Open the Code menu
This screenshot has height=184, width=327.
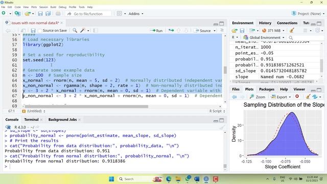(17, 7)
